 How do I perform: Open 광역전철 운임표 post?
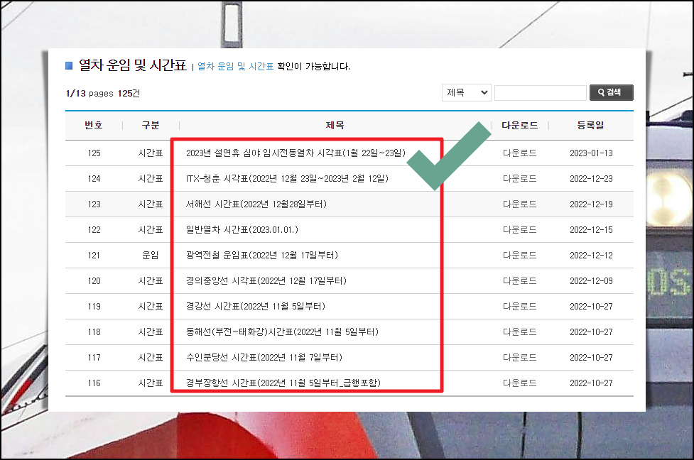262,256
